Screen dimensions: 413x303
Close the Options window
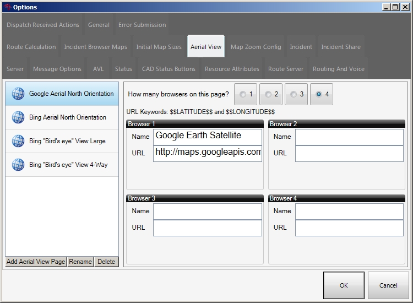[405, 7]
